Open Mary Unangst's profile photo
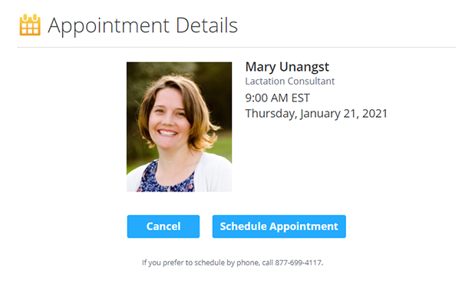The width and height of the screenshot is (472, 286). (x=179, y=127)
